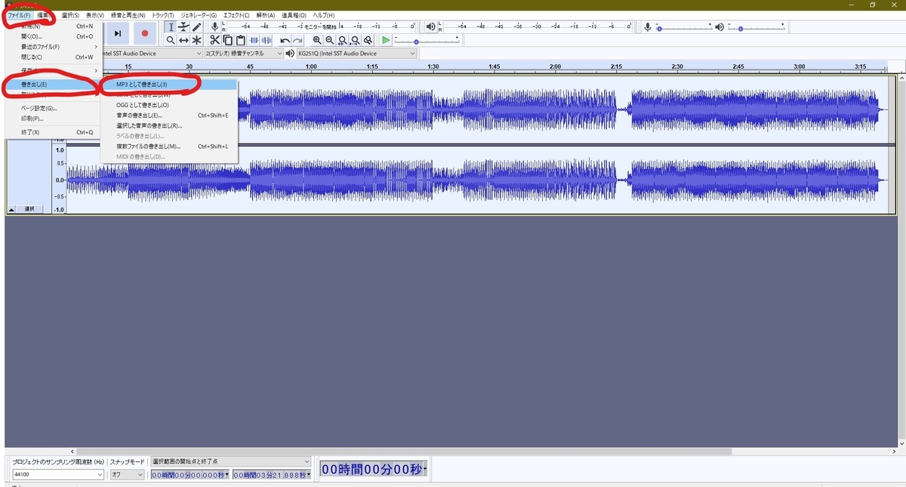
Task: Open the 選択範囲の開始点と終了点 dropdown
Action: [230, 461]
